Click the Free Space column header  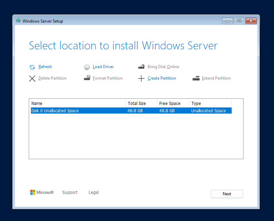tap(173, 104)
